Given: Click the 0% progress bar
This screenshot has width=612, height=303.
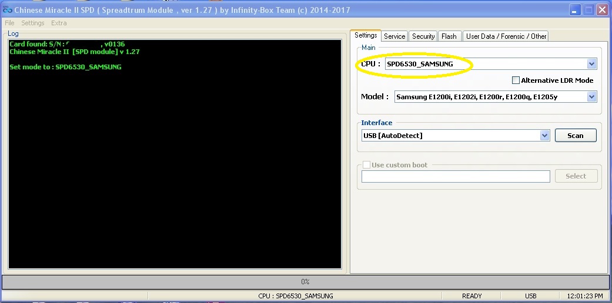Looking at the screenshot, I should point(305,281).
